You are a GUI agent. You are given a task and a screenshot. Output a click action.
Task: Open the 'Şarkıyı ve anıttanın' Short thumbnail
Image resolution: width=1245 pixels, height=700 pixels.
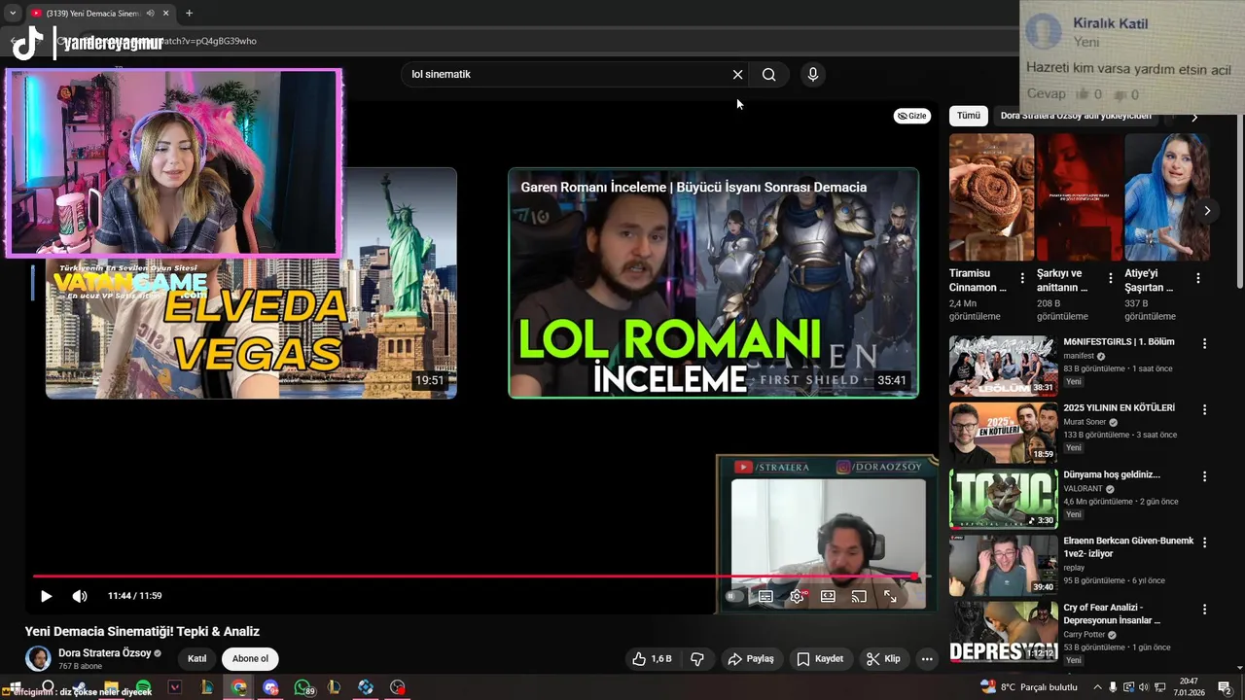click(x=1079, y=197)
